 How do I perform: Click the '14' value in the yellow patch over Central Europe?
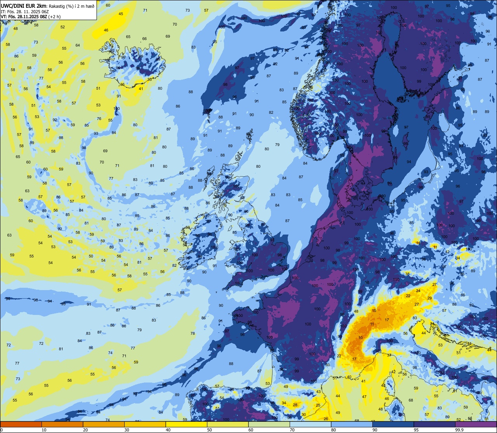(x=418, y=243)
